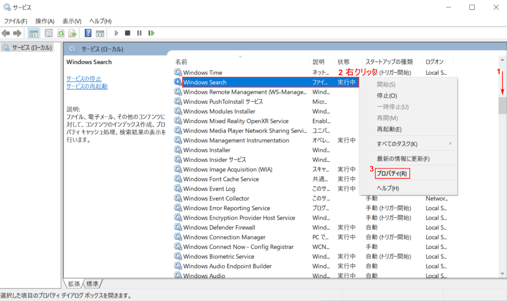Click the Stop Service square icon
507x301 pixels.
128,33
